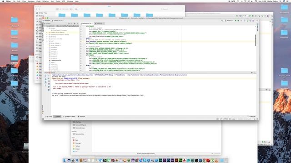Switch to CMakeLists.txt editor tab

click(86, 24)
